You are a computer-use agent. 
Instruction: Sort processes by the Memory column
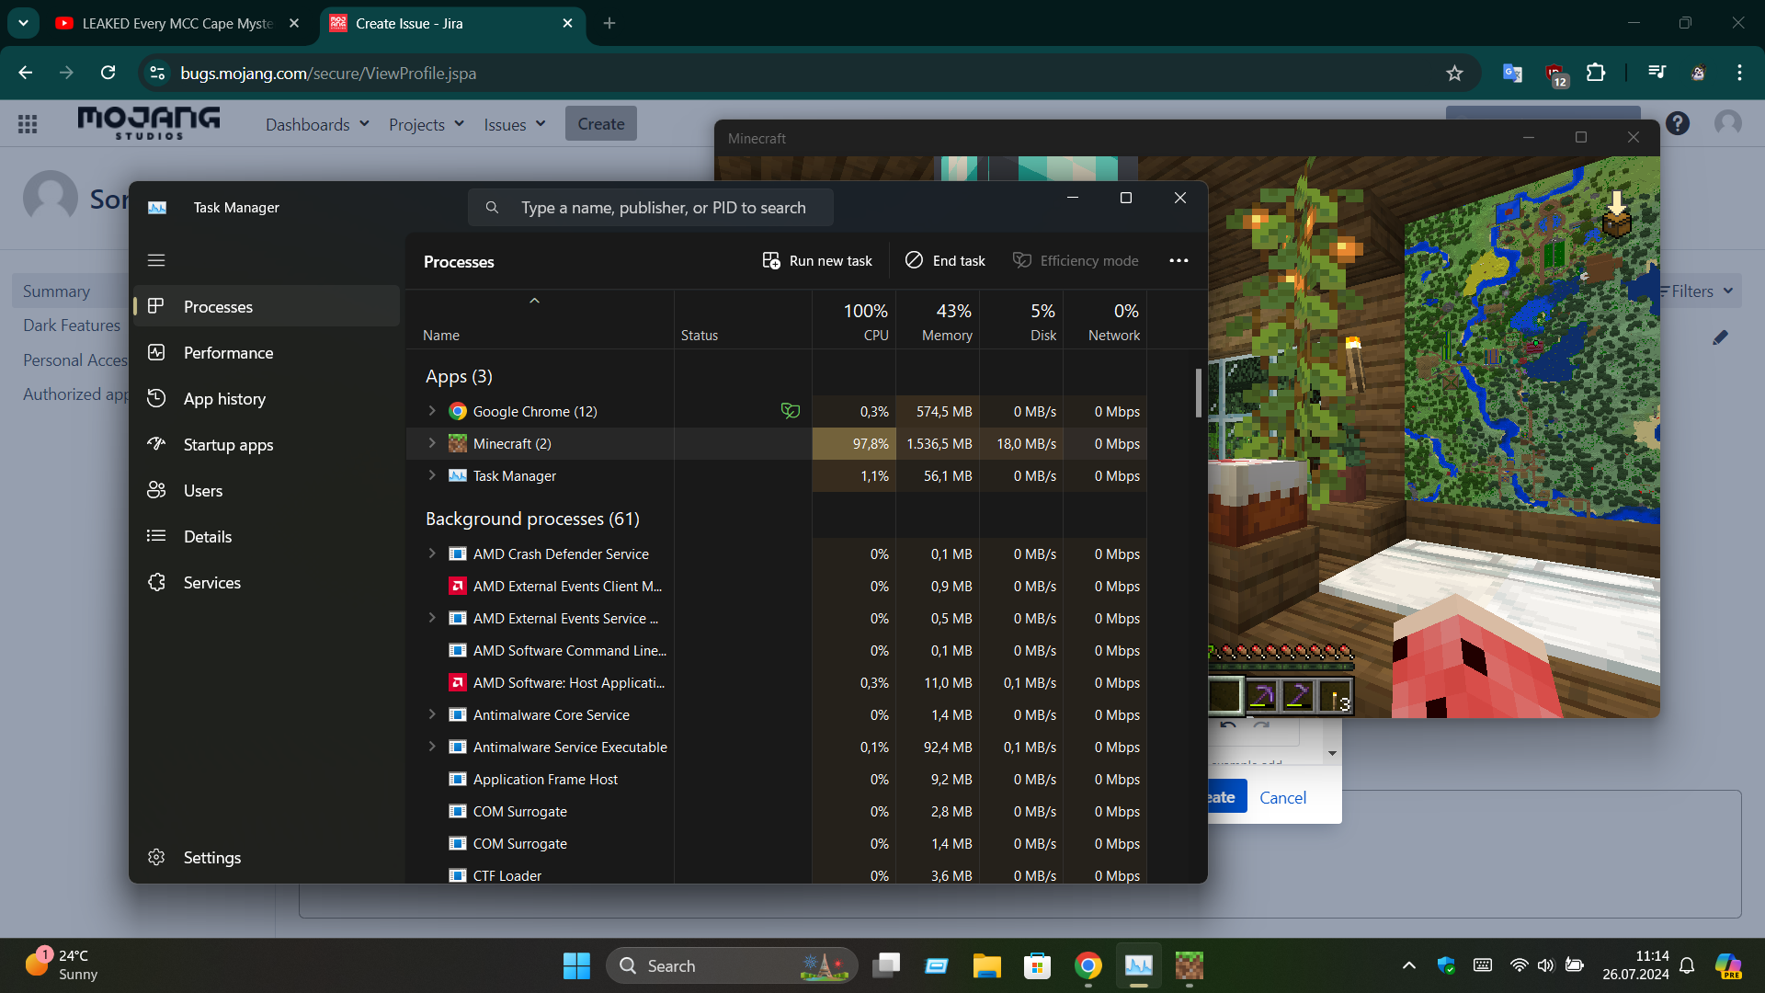point(946,322)
